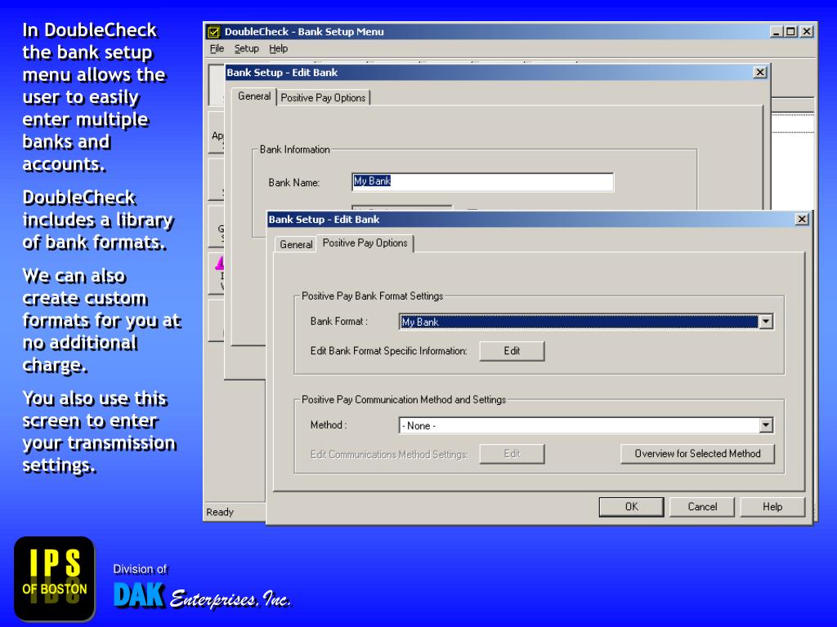
Task: Click the Positive Pay Bank Format Settings label
Action: [x=372, y=296]
